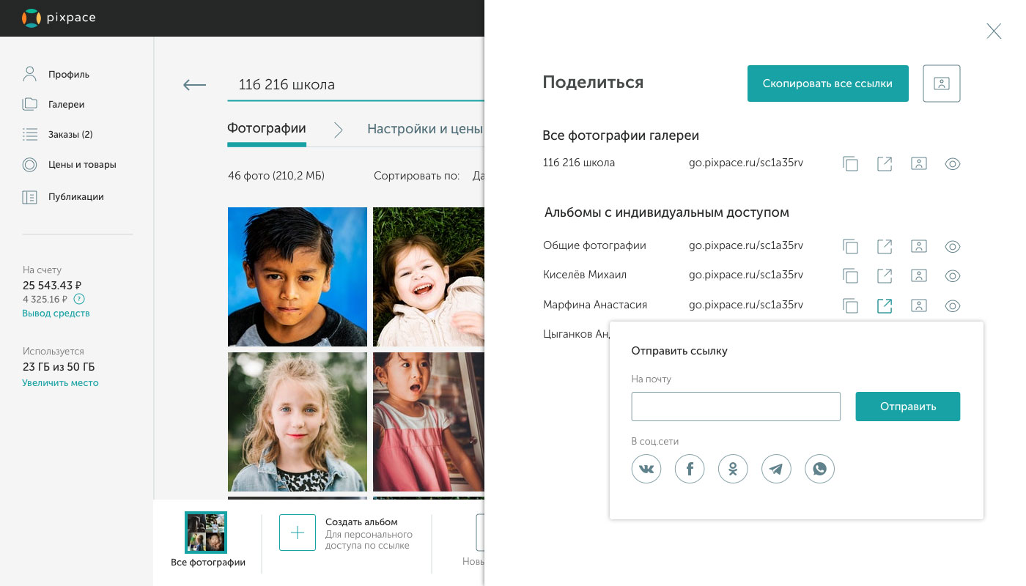The width and height of the screenshot is (1026, 586).
Task: Click the Киселёв Михаил album name
Action: [585, 275]
